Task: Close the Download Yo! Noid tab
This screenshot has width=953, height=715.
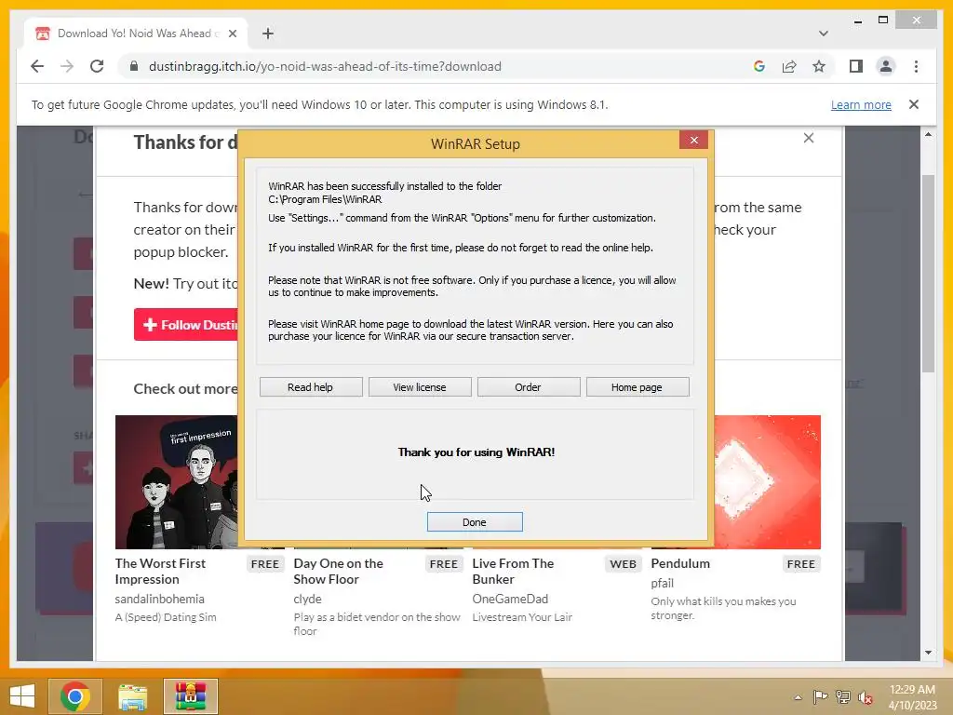Action: [x=232, y=34]
